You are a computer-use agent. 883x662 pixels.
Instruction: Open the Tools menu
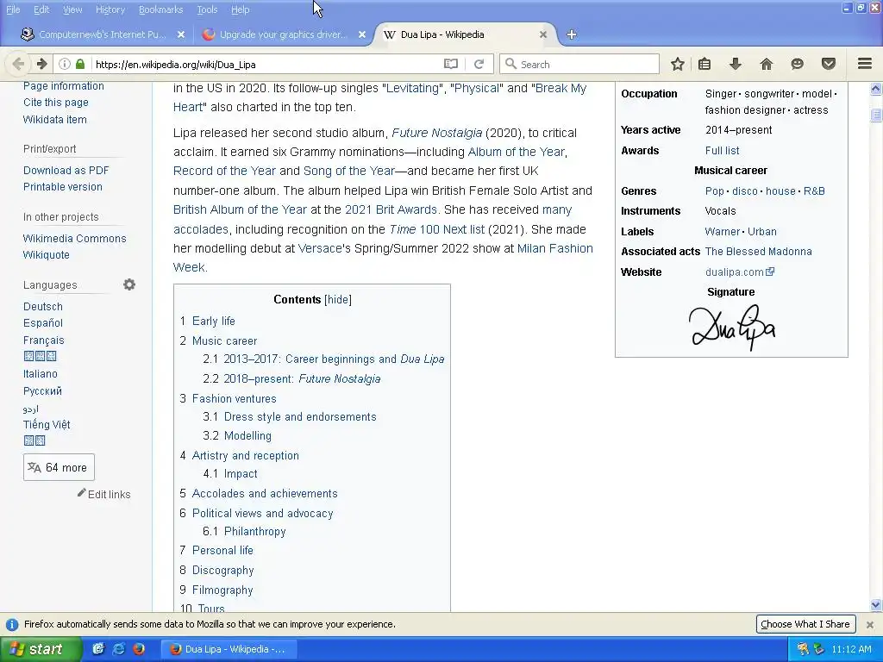pos(207,9)
